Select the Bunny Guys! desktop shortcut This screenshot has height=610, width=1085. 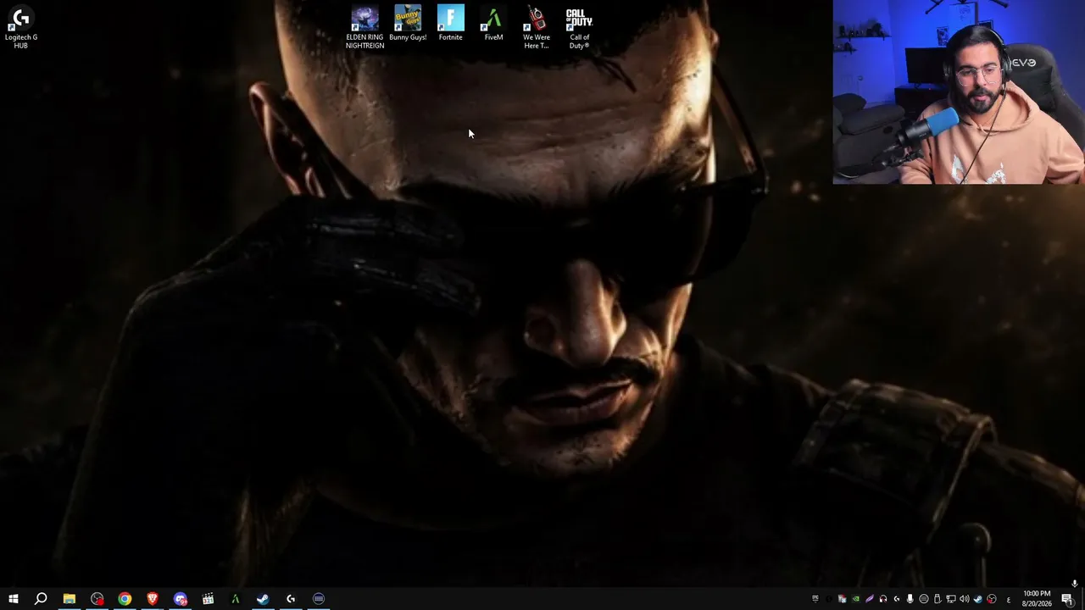coord(408,24)
